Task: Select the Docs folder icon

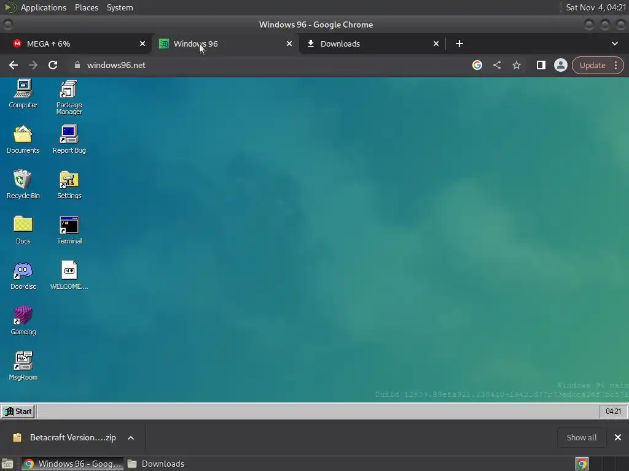Action: click(x=23, y=230)
